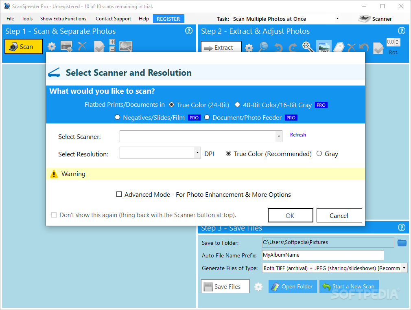Click the delete X icon in Step 2
Screen dimensions: 411x310
click(x=351, y=48)
